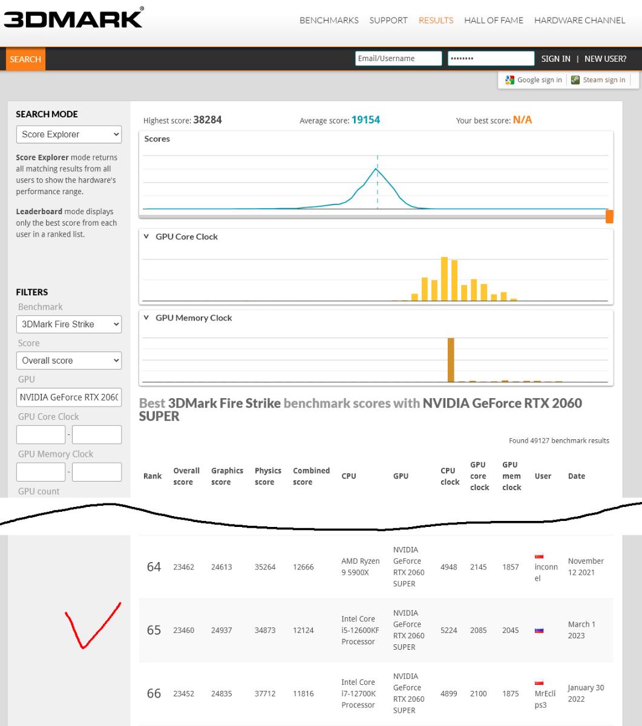The height and width of the screenshot is (726, 642).
Task: Go to the Results section
Action: pos(436,20)
